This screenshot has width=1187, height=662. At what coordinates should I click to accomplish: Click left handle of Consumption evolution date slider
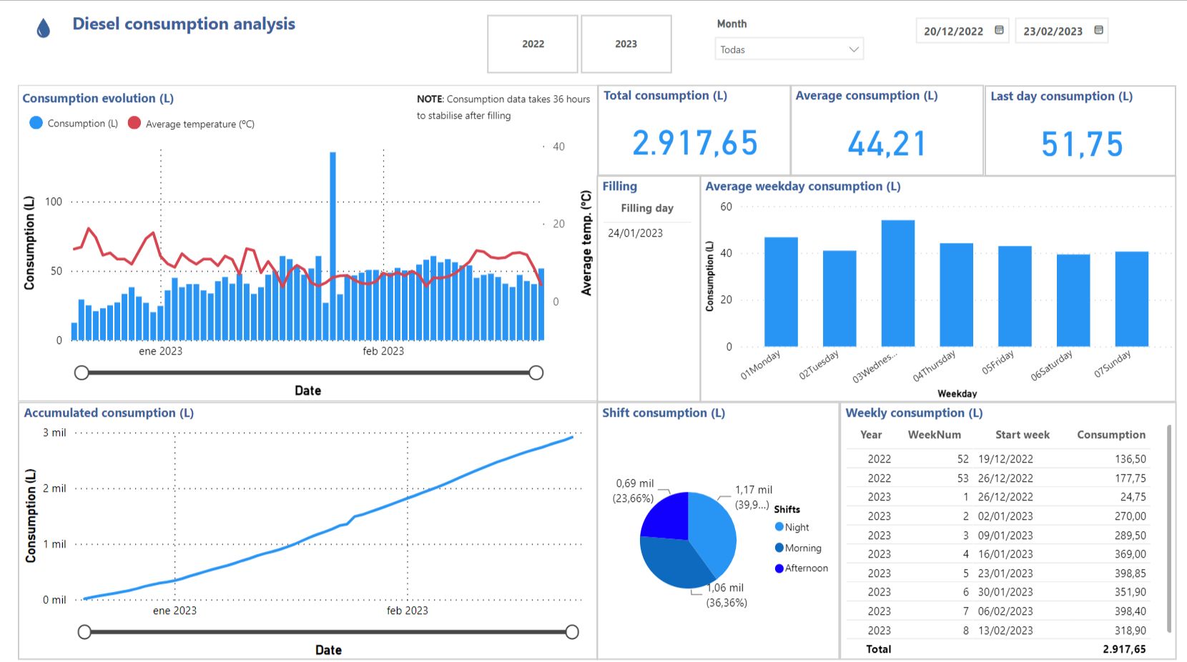[82, 372]
